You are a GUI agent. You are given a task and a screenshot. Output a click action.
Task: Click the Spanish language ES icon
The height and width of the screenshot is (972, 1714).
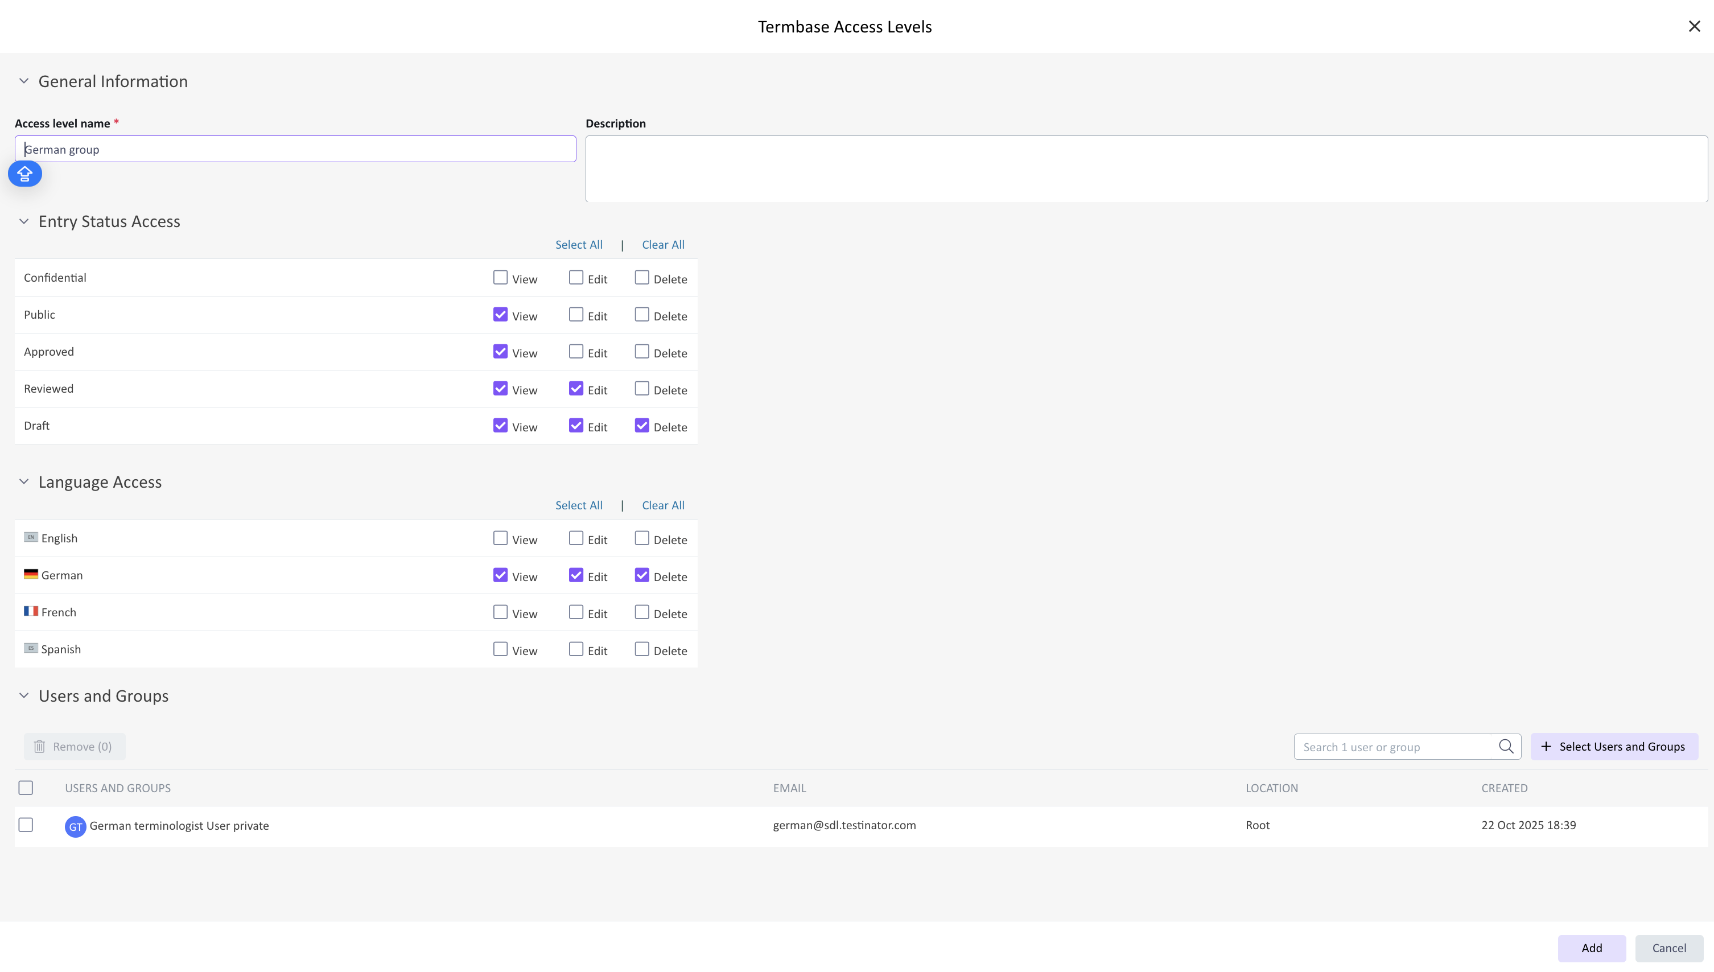pos(31,648)
